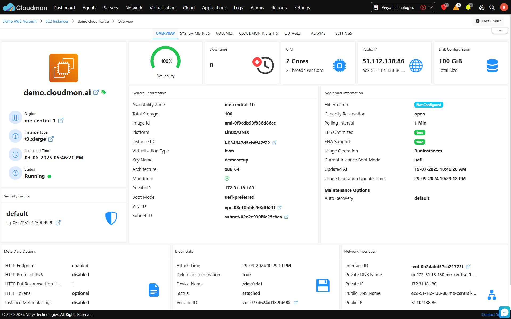Switch to the Alarms tab under instance
511x319 pixels.
pos(318,33)
